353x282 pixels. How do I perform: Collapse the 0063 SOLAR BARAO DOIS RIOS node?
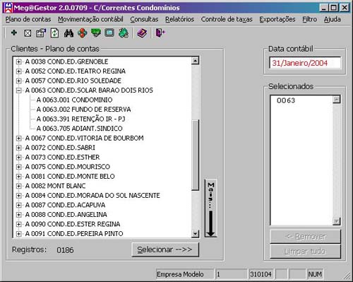tap(19, 90)
